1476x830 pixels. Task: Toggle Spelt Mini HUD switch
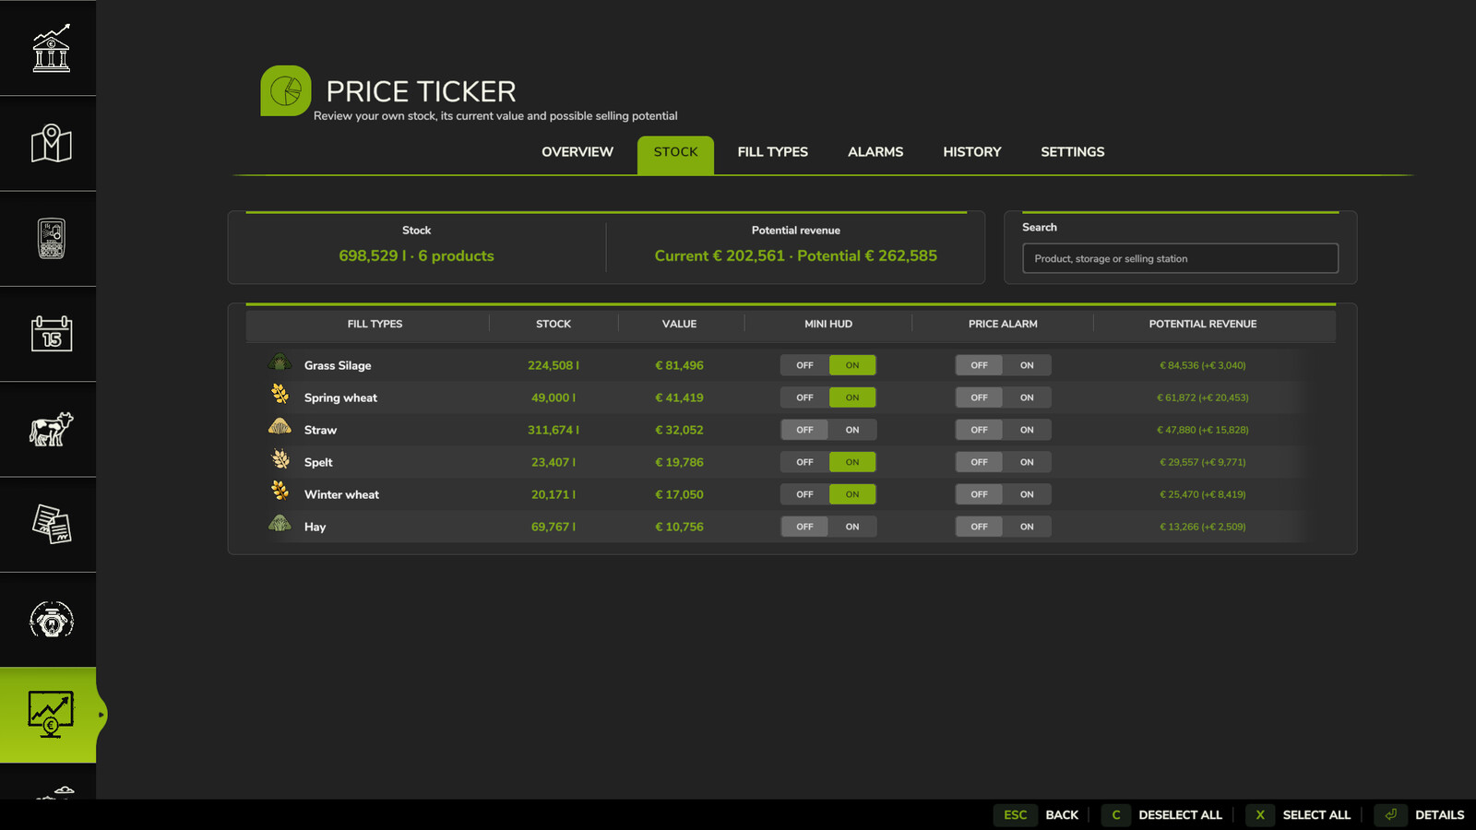click(x=827, y=462)
